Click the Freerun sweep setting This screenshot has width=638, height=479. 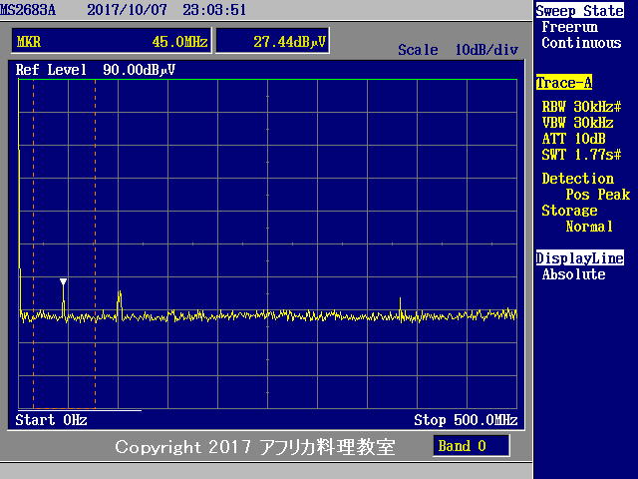point(569,27)
